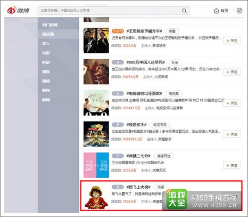Select 热门微博 in the sidebar
The image size is (248, 217).
(x=50, y=25)
